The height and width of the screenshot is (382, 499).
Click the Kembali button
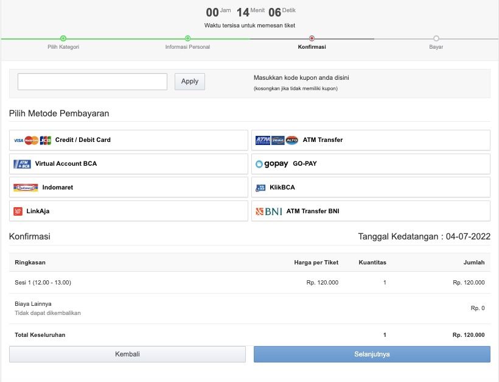click(127, 354)
